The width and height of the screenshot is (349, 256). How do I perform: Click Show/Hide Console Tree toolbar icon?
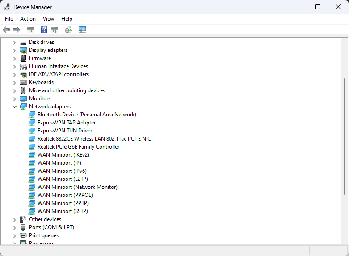click(x=30, y=30)
